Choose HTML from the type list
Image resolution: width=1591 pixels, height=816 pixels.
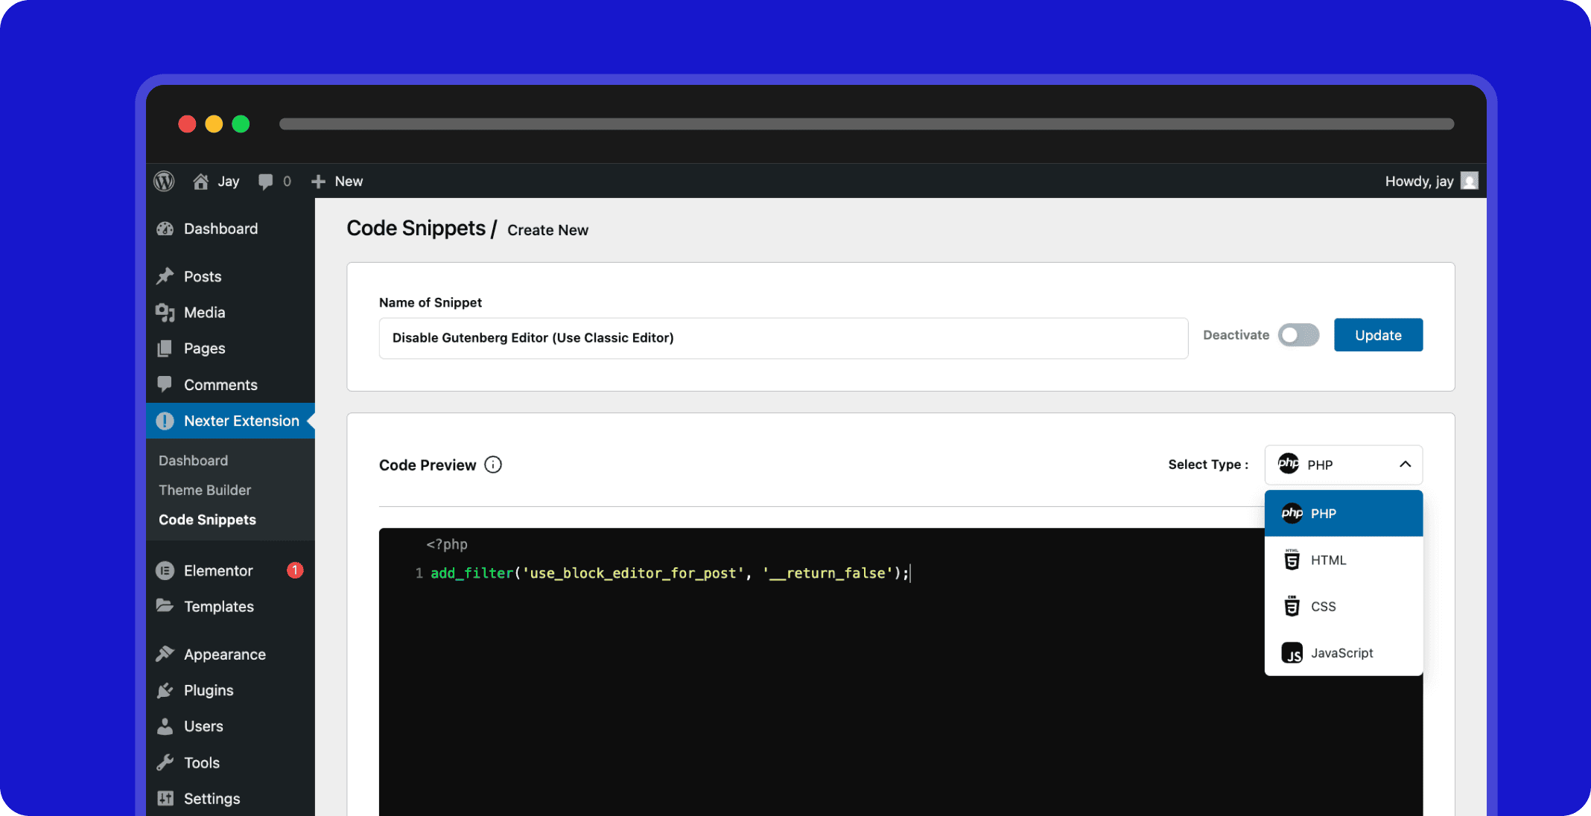click(x=1344, y=560)
